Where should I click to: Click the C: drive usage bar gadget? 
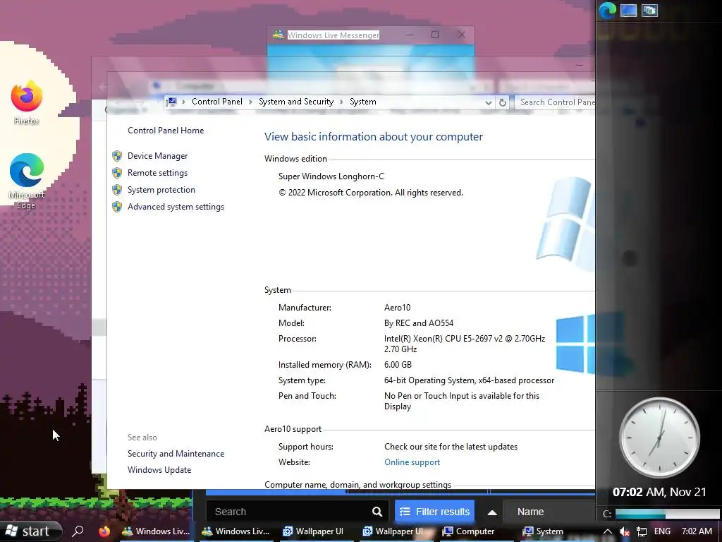[667, 514]
